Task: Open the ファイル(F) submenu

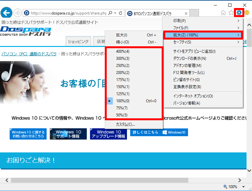Action: pos(203,28)
